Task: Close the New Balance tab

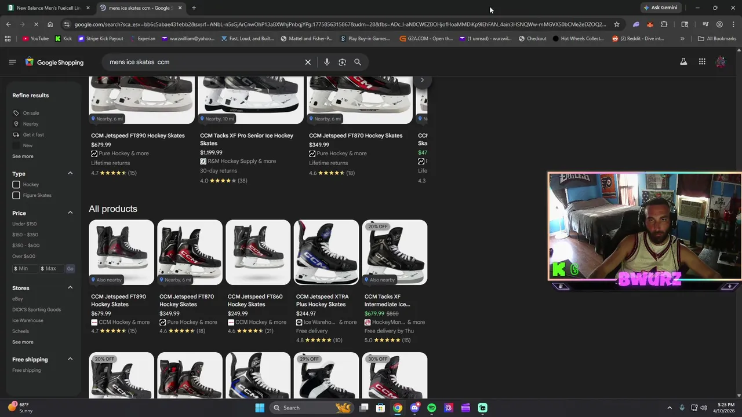Action: 88,8
